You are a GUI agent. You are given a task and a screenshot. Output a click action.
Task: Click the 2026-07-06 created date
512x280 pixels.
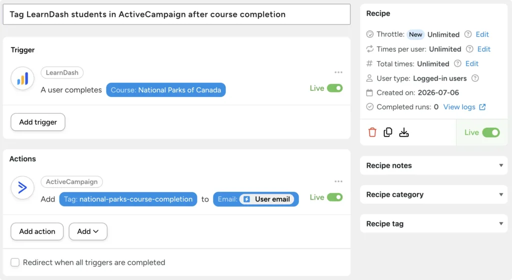(438, 92)
